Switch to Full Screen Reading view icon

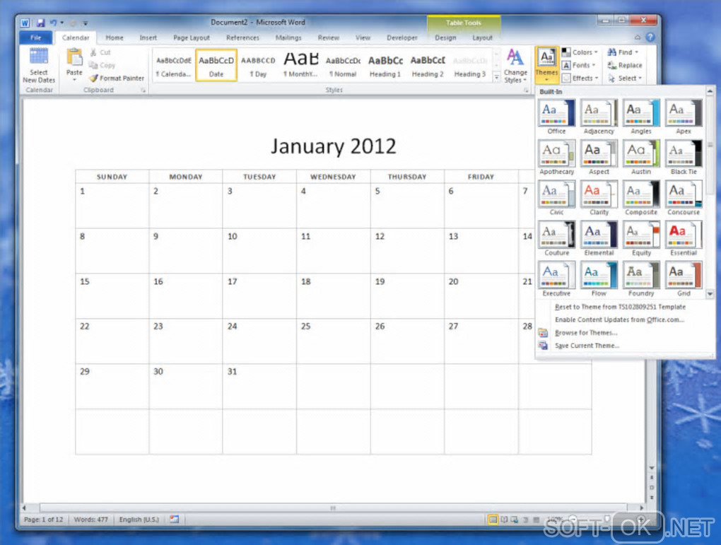coord(504,520)
